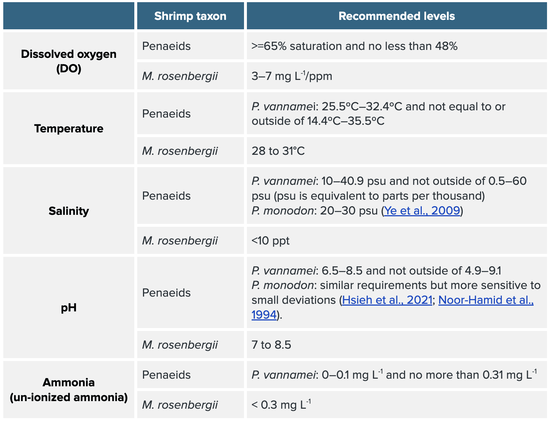Select M. rosenbergii cell in the Temperature row
Viewport: 551px width, 421px height.
click(180, 151)
